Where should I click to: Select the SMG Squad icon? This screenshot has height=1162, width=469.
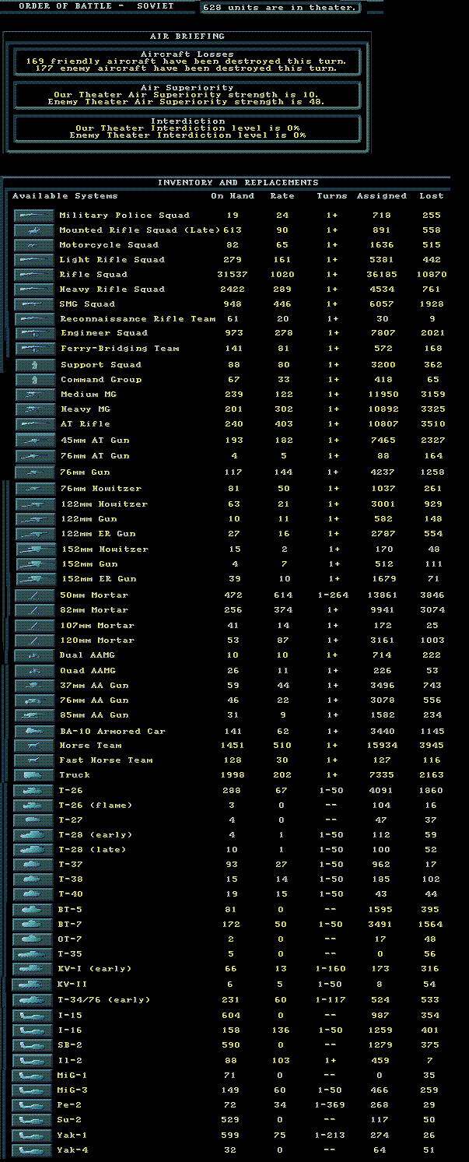click(x=34, y=304)
